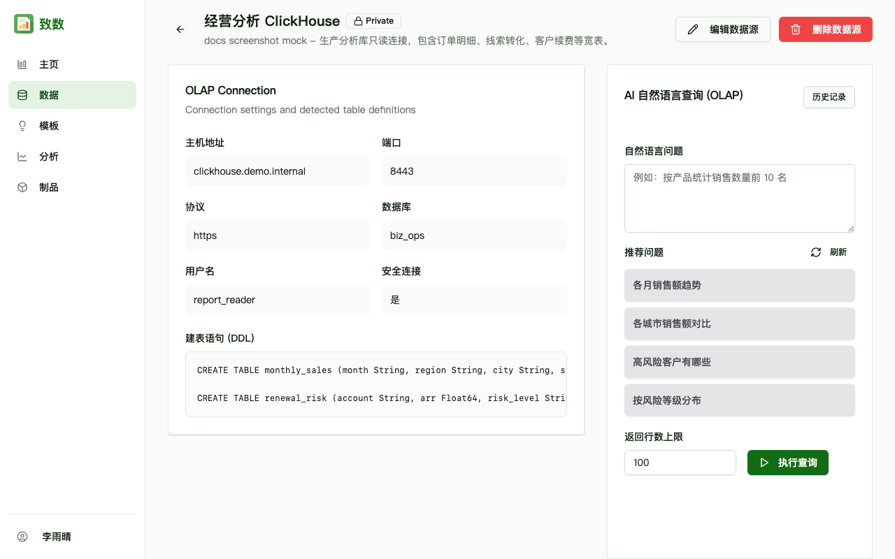
Task: Click the 返回行数上限 field showing 100
Action: point(680,463)
